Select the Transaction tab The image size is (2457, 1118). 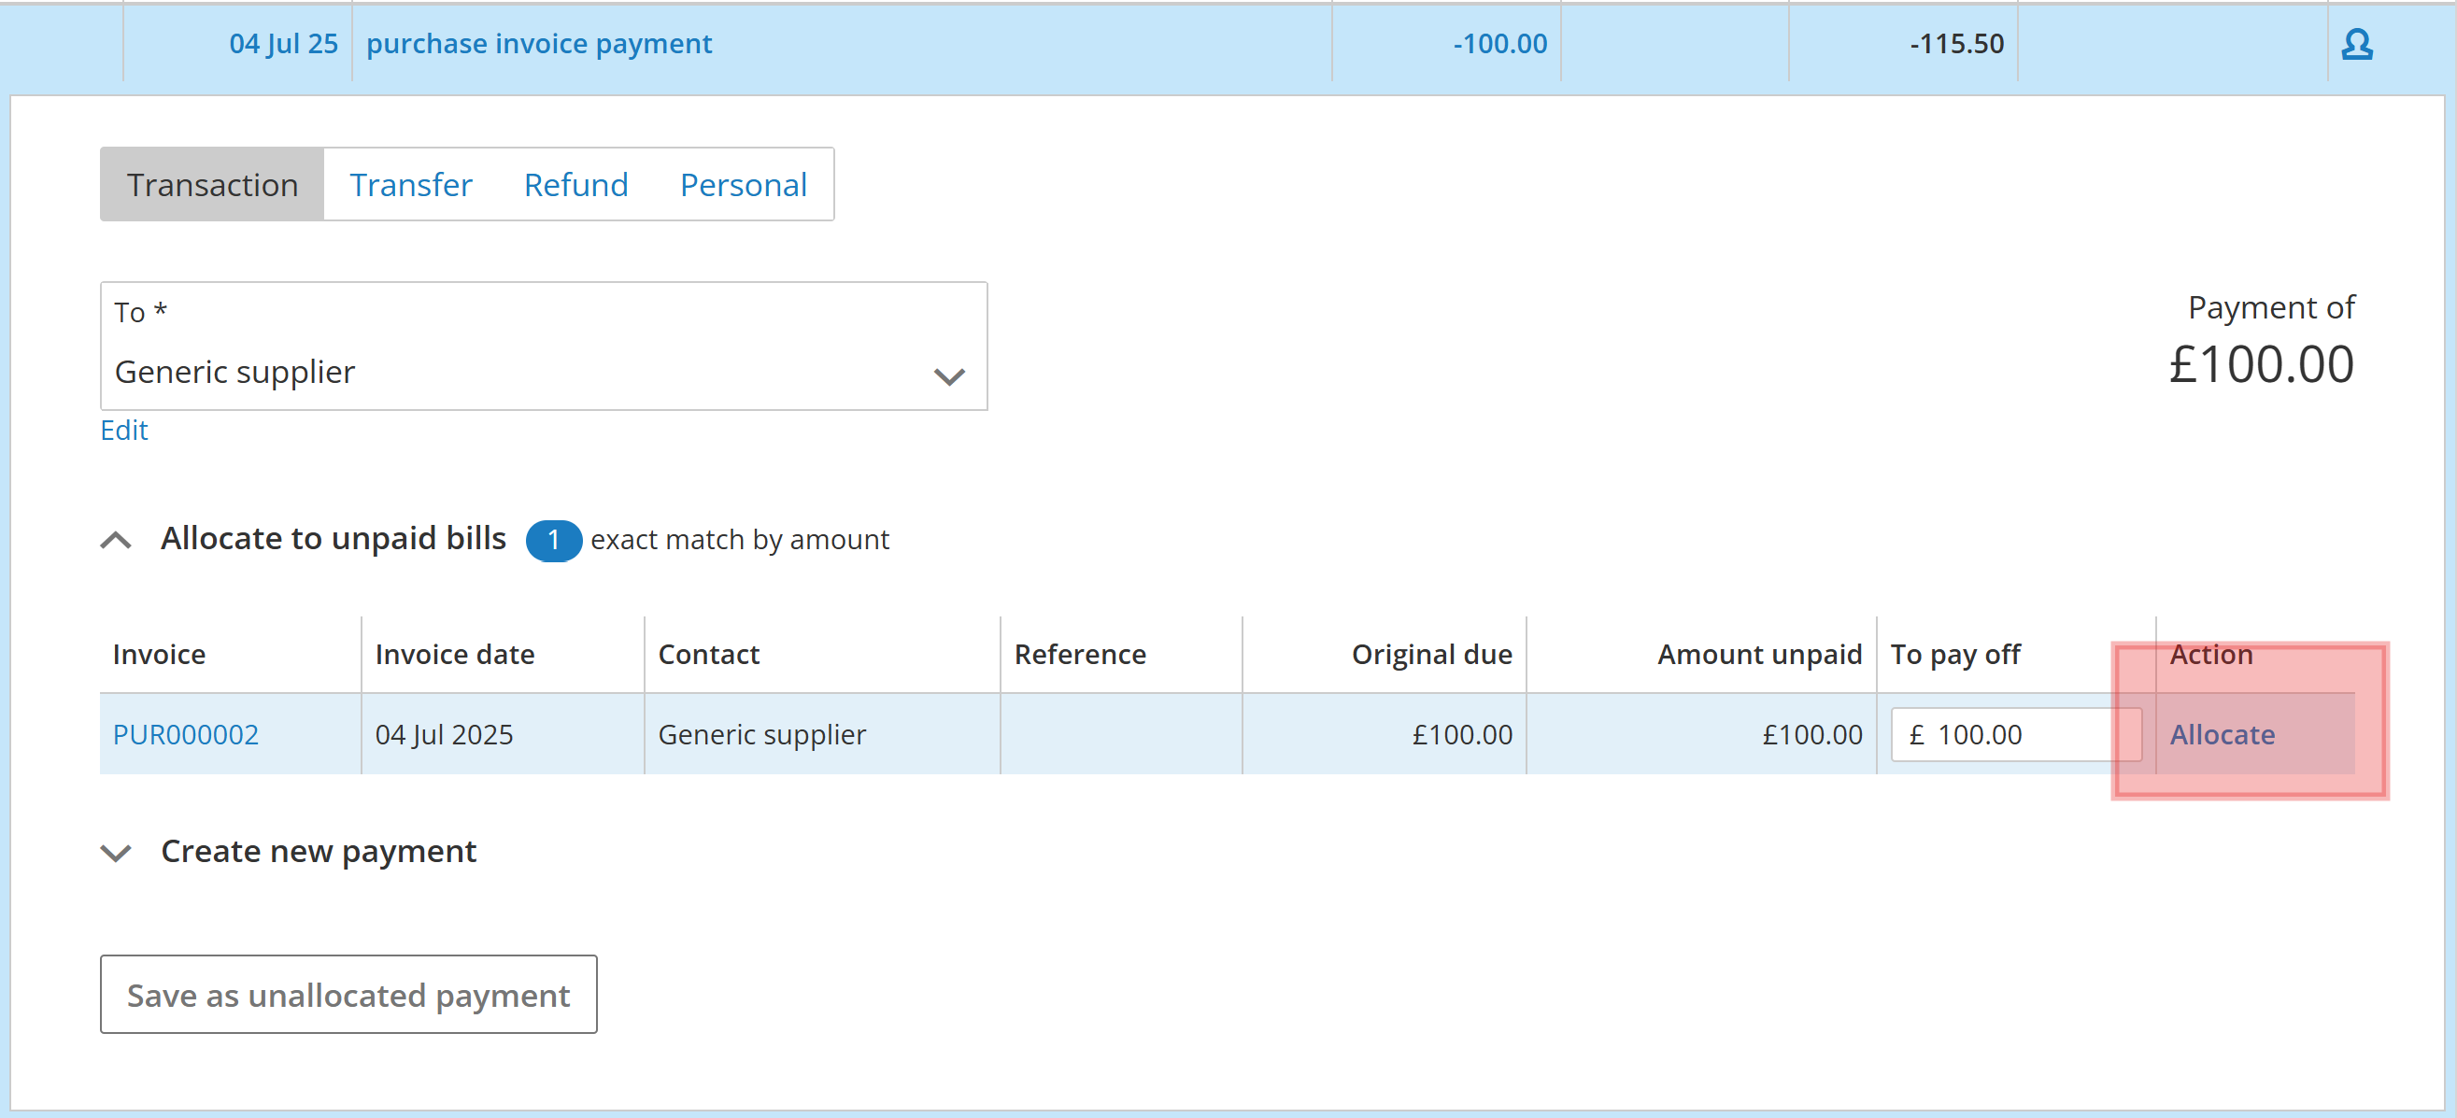(x=212, y=185)
